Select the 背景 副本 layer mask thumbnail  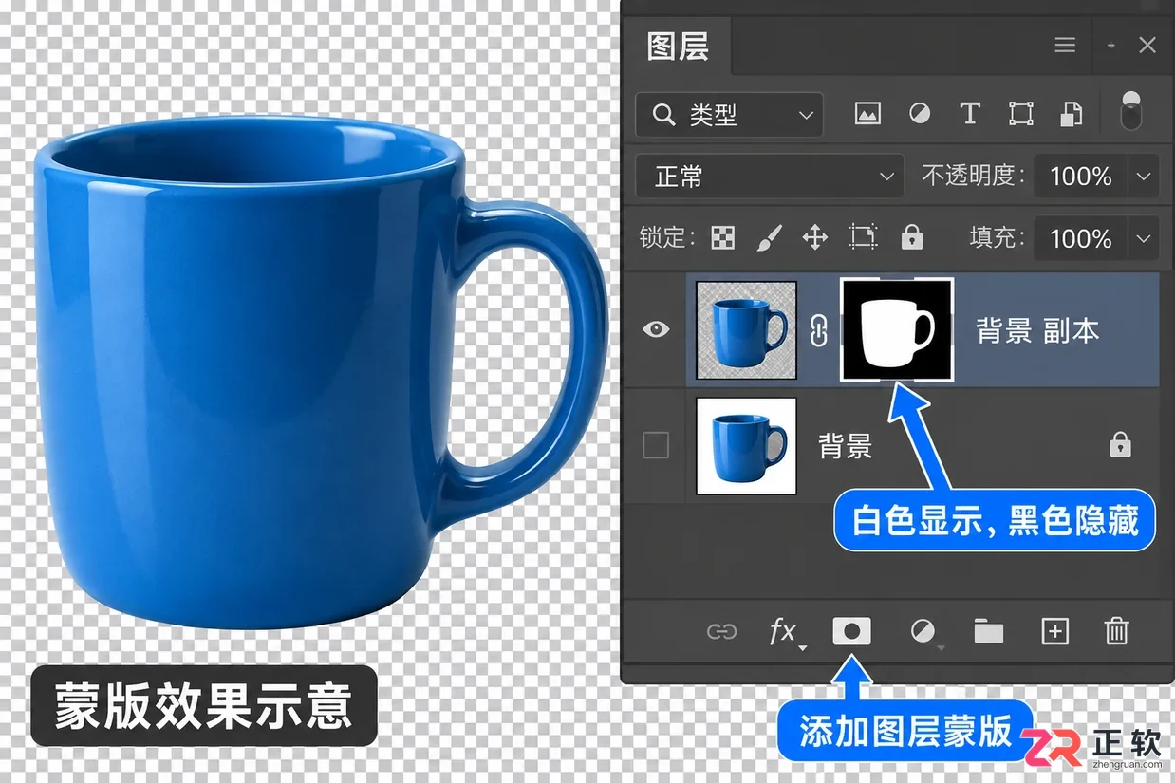(x=897, y=330)
